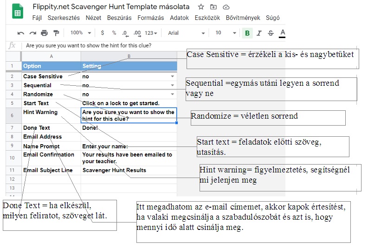Open the Formázás menu
368x248 pixels.
[x=151, y=18]
